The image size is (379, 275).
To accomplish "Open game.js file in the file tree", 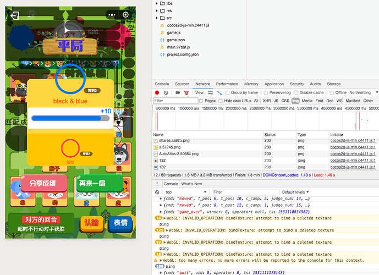I will click(173, 32).
